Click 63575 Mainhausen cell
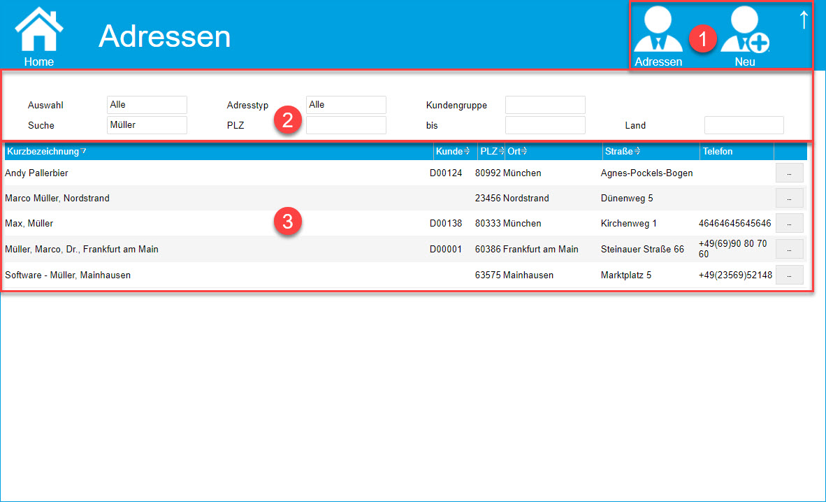 (x=514, y=275)
